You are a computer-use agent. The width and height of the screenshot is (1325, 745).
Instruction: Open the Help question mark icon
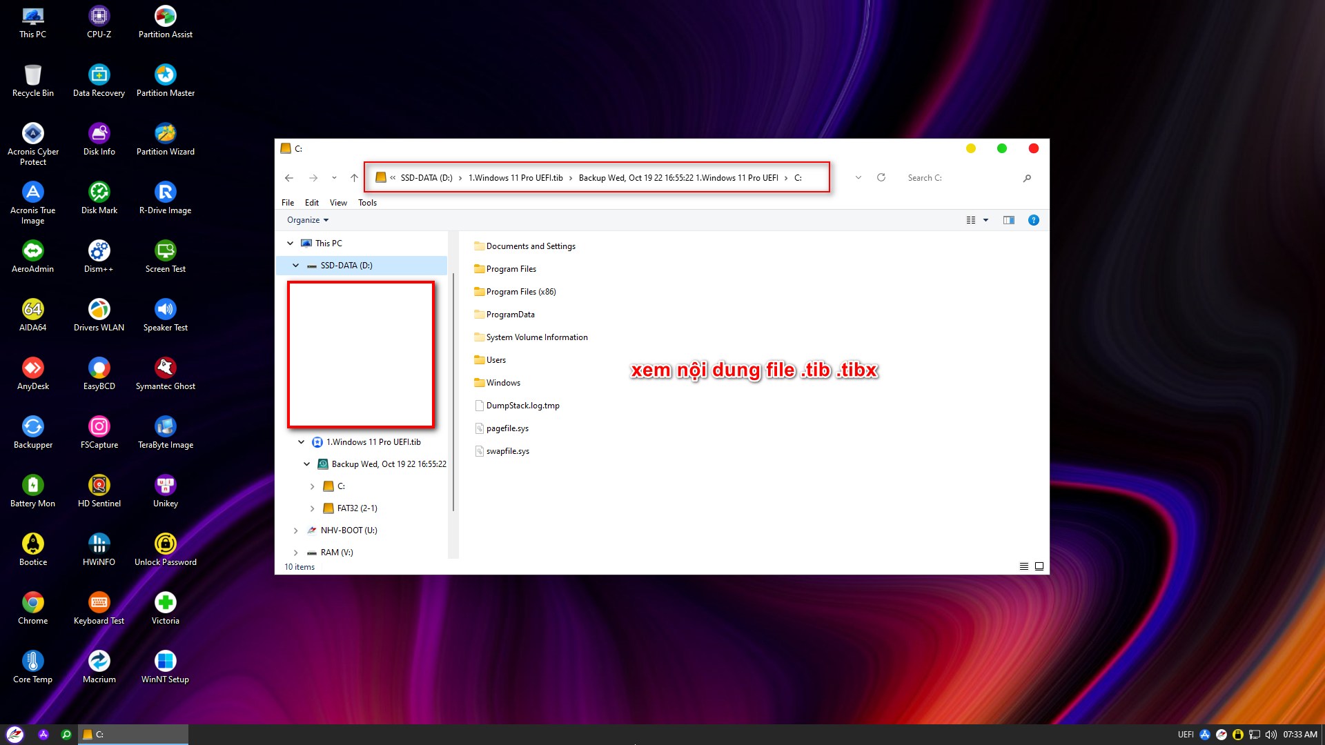1033,220
